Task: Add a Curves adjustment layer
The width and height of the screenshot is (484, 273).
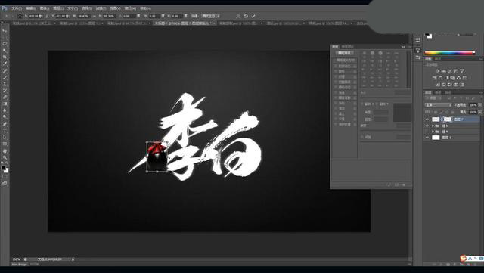Action: pos(449,71)
